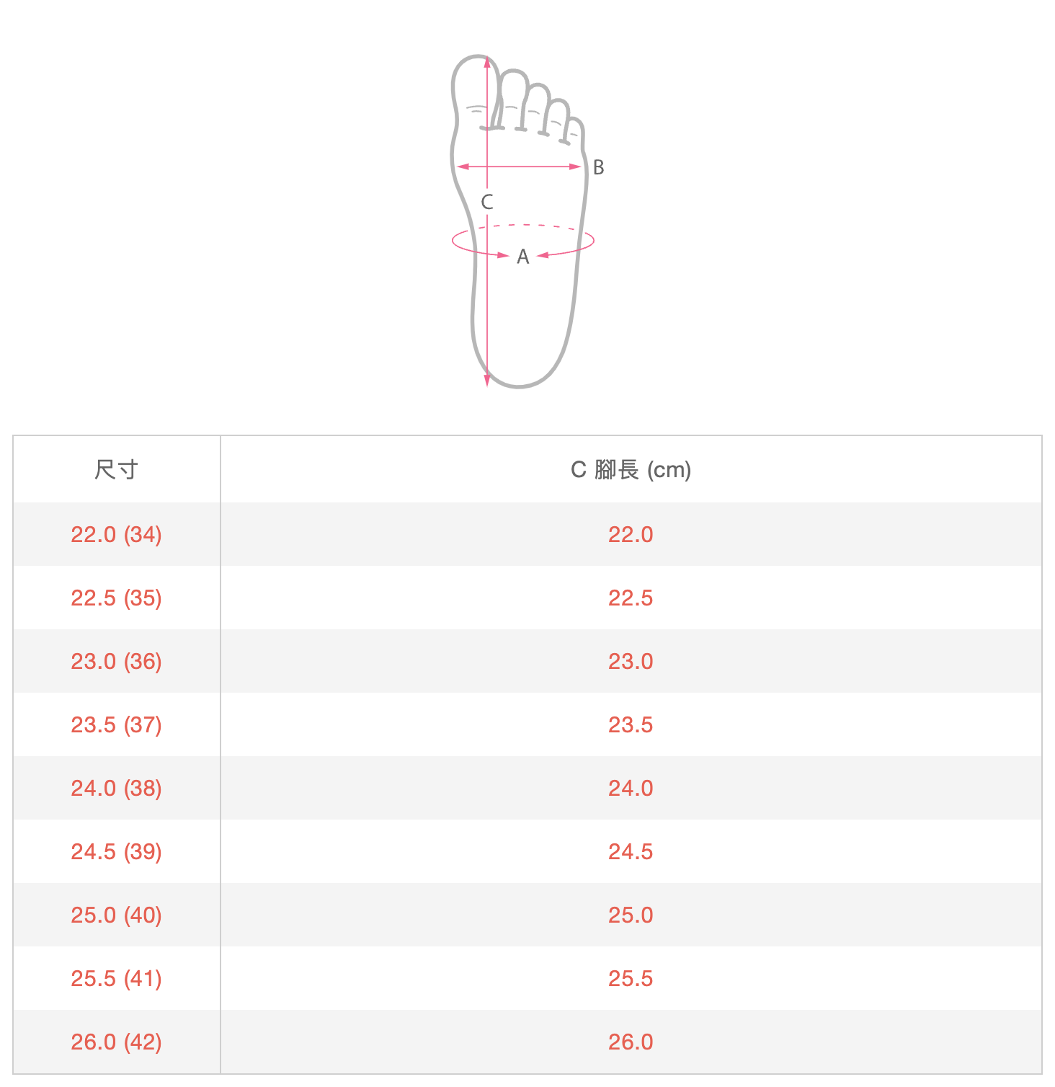1055x1087 pixels.
Task: Choose size 23.0 (36) row
Action: (x=527, y=661)
